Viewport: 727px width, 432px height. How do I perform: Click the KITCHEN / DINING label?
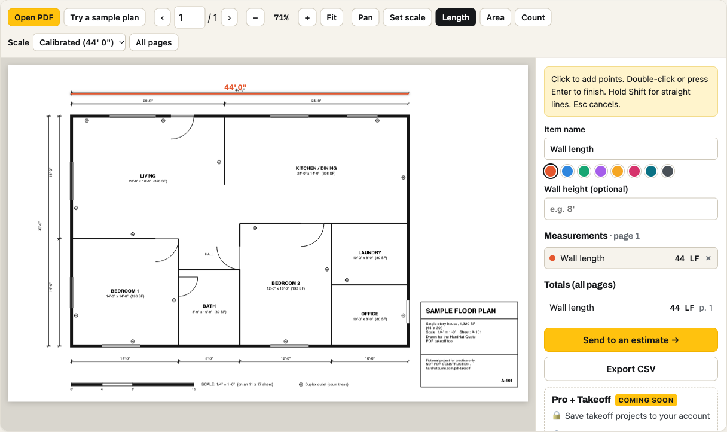click(316, 168)
